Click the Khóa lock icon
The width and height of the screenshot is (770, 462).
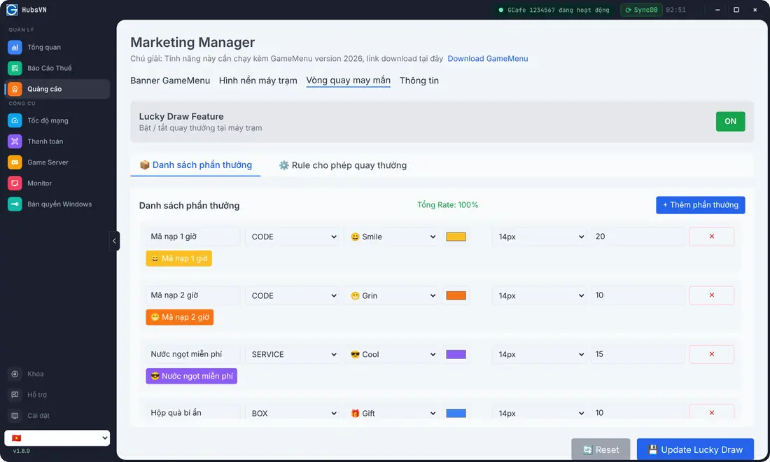tap(15, 374)
